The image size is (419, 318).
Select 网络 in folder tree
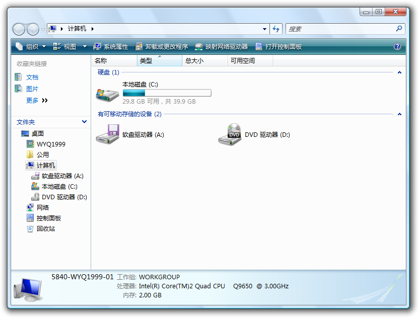[42, 207]
